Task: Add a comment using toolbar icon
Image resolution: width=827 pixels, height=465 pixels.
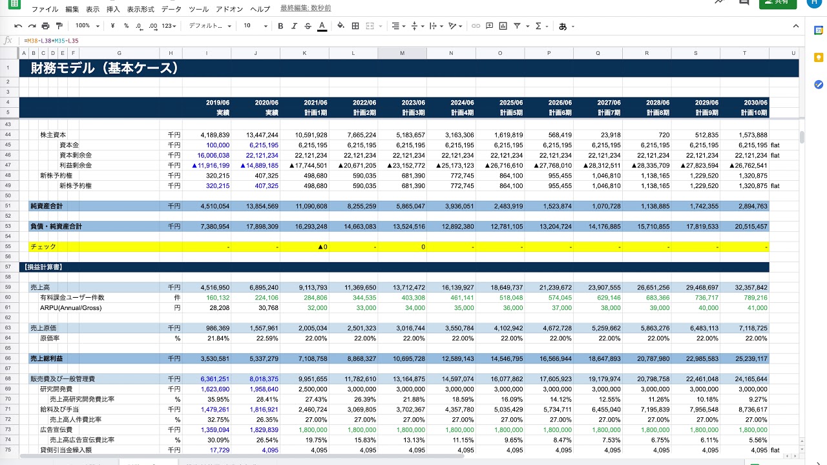Action: (489, 26)
